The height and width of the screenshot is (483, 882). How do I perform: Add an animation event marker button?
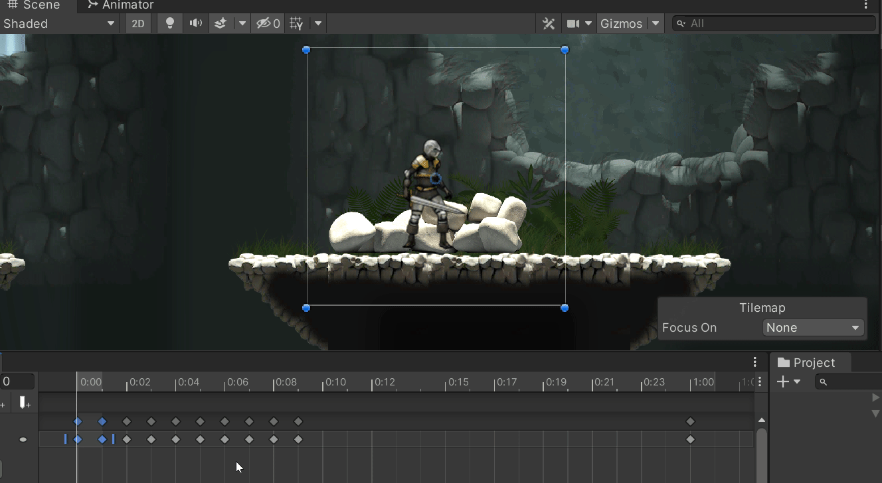click(24, 402)
